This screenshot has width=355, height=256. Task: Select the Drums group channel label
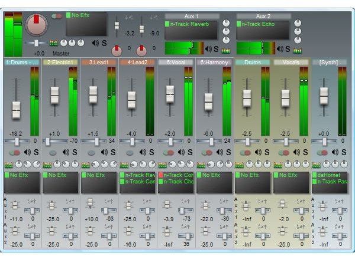(253, 63)
